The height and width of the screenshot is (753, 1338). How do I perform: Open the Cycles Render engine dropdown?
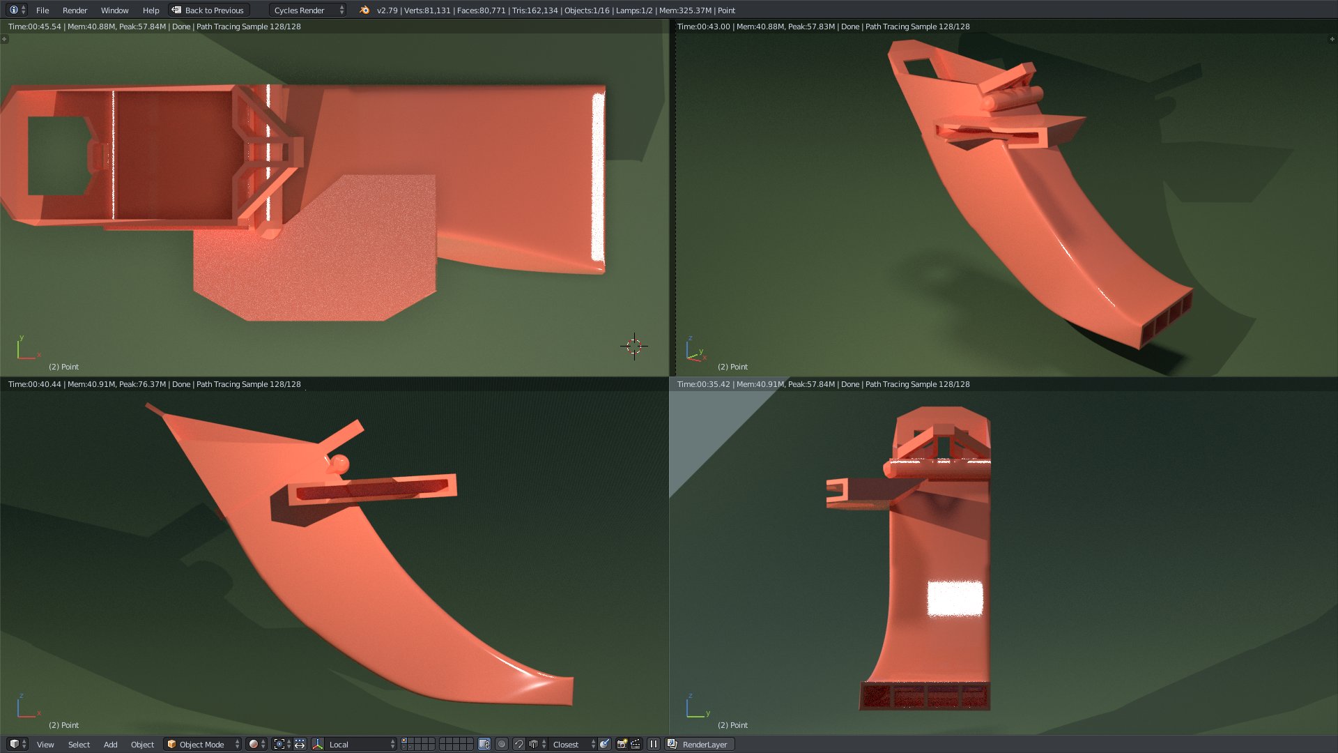(x=308, y=10)
